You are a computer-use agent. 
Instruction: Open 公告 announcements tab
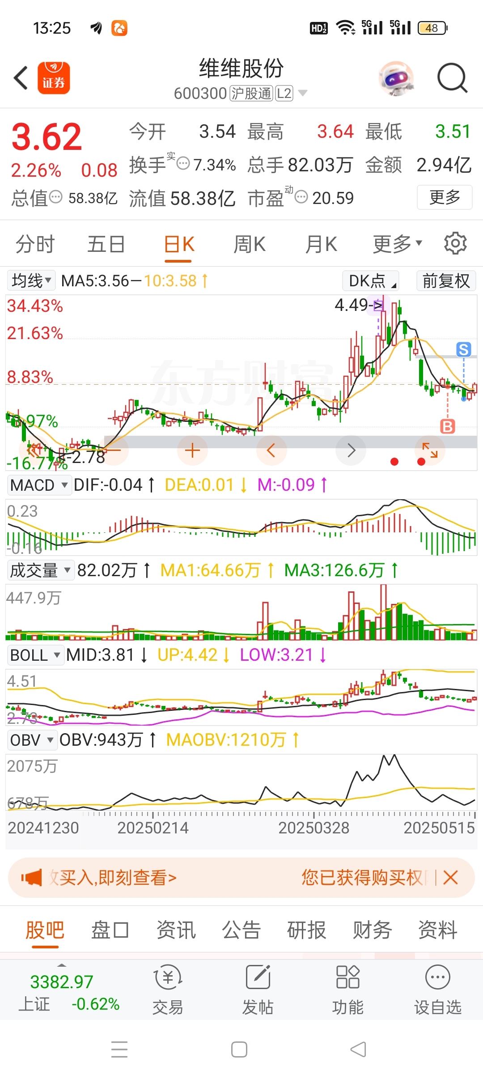point(241,930)
